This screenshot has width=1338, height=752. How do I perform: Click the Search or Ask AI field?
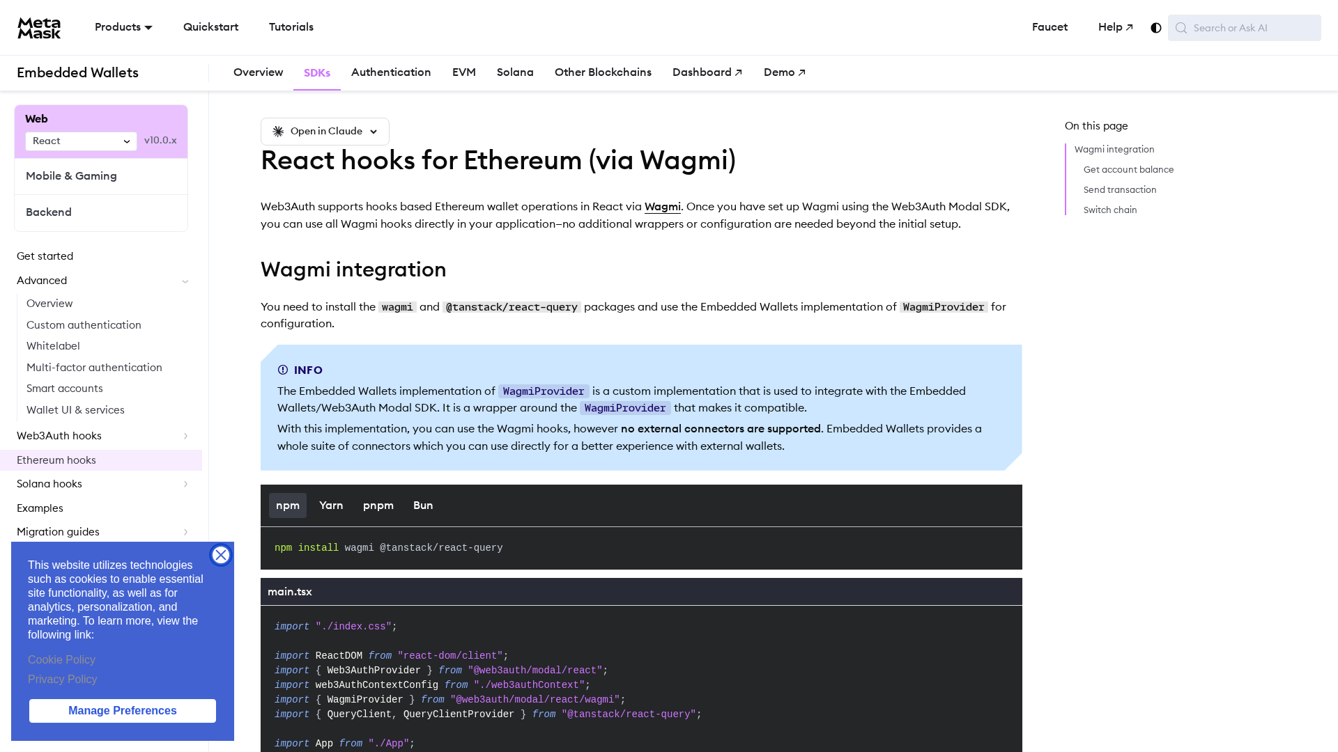pyautogui.click(x=1245, y=28)
